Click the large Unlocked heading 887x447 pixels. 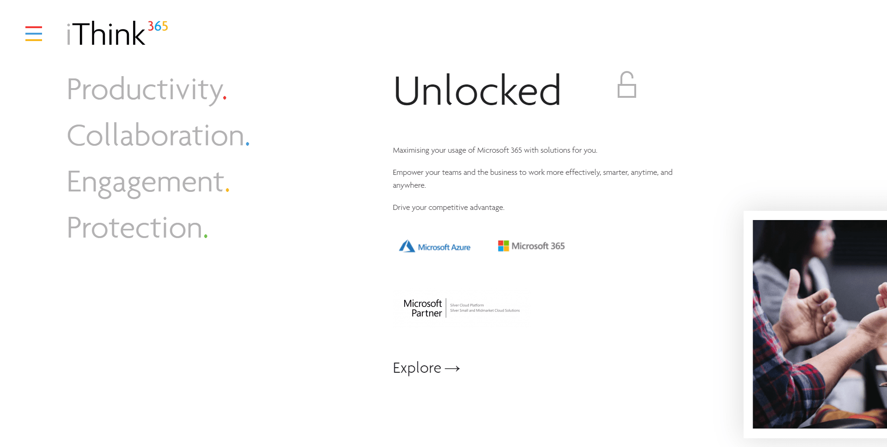pos(477,90)
